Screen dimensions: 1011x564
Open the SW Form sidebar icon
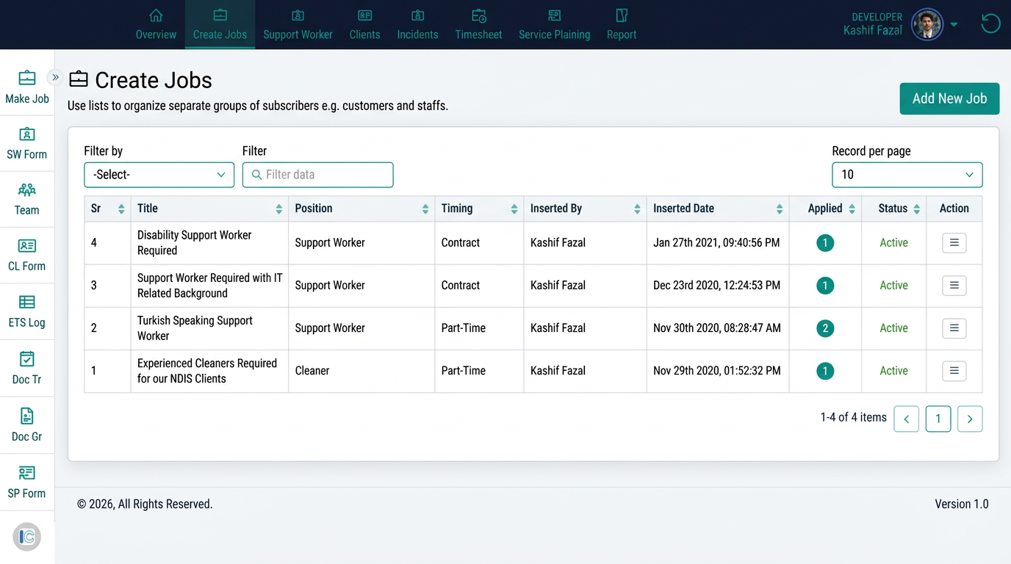[27, 143]
